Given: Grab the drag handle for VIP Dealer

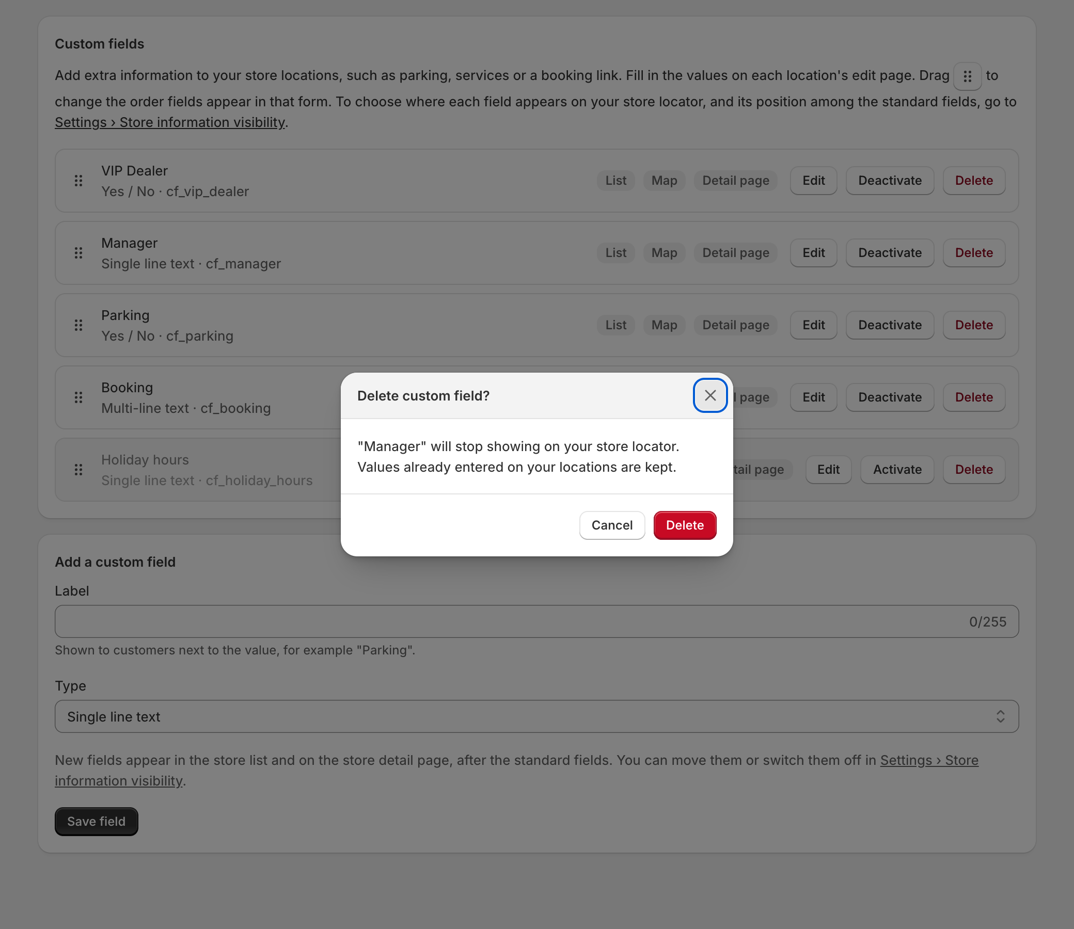Looking at the screenshot, I should point(78,181).
